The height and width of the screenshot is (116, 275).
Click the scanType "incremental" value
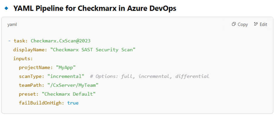66,76
